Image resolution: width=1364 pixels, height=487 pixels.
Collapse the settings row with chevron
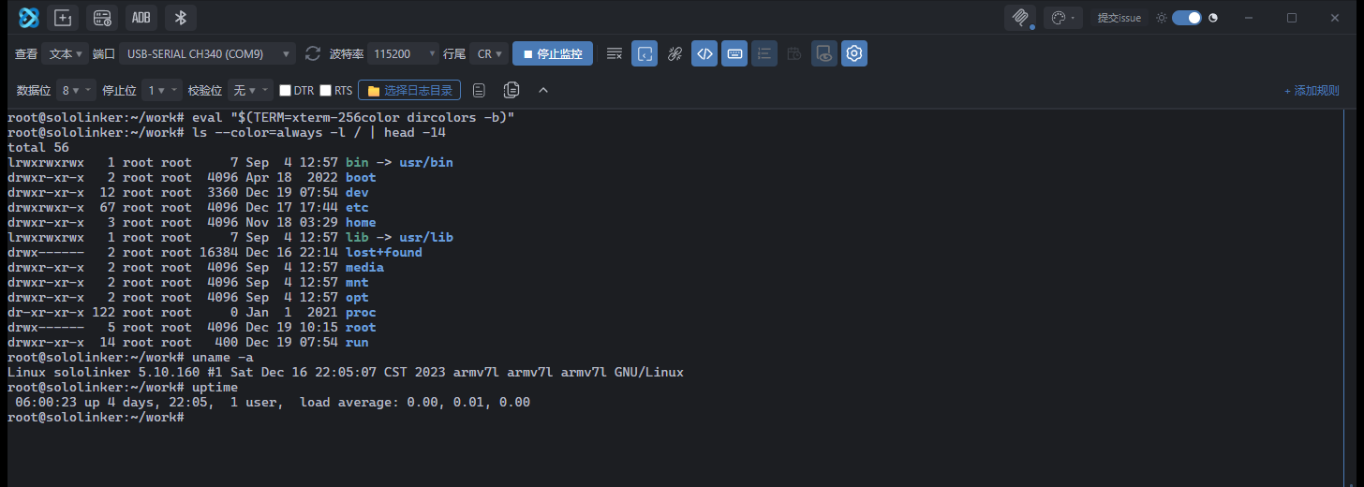(542, 90)
